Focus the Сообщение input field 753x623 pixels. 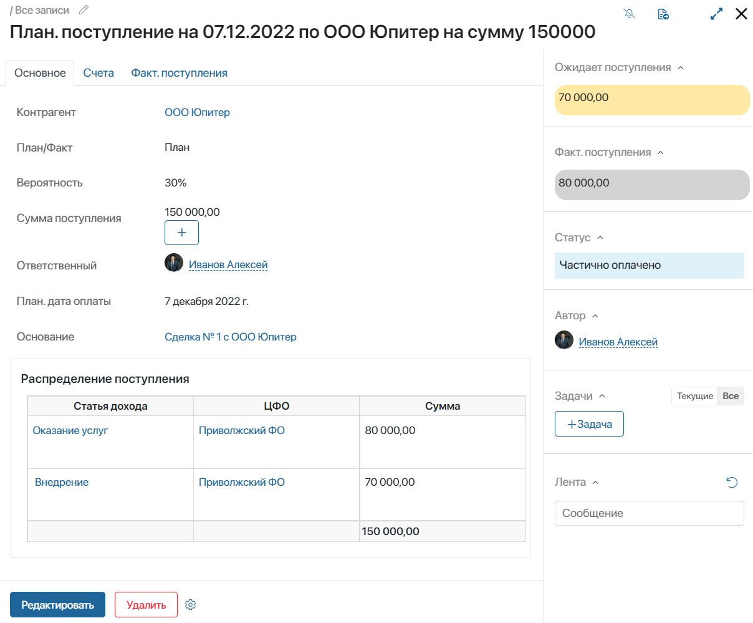650,513
